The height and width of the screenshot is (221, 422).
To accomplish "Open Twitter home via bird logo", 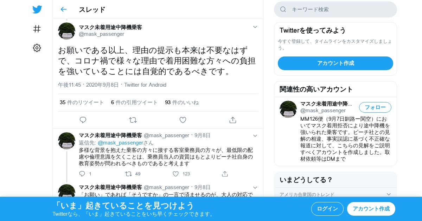I will (37, 9).
